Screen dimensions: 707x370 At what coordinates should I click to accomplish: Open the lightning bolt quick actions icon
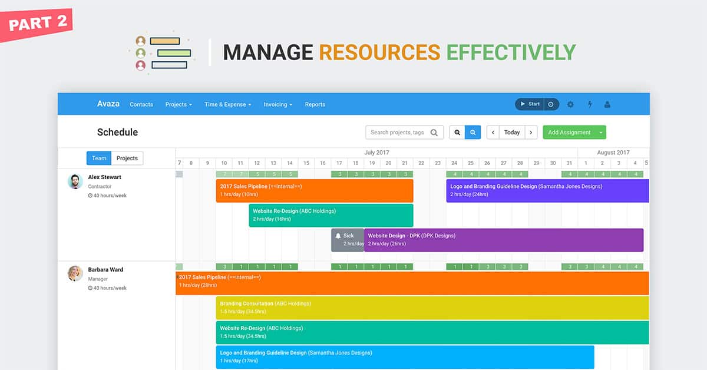click(590, 104)
